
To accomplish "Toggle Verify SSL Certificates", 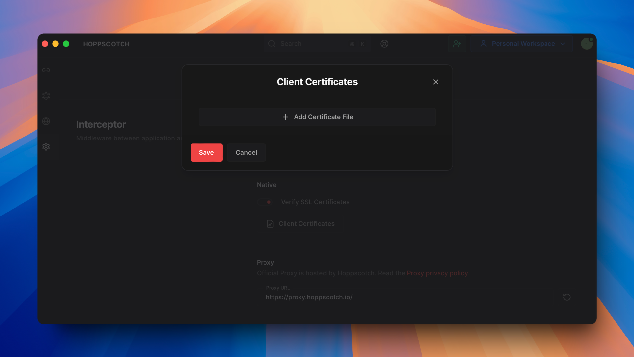I will pyautogui.click(x=265, y=202).
